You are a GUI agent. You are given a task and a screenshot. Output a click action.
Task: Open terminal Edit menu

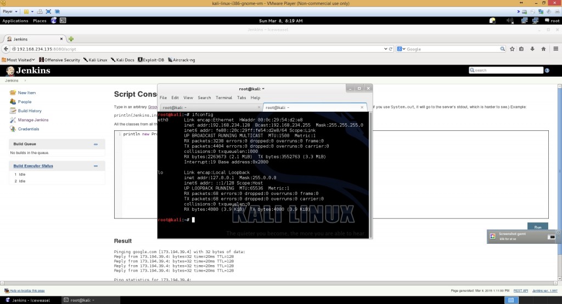tap(175, 97)
